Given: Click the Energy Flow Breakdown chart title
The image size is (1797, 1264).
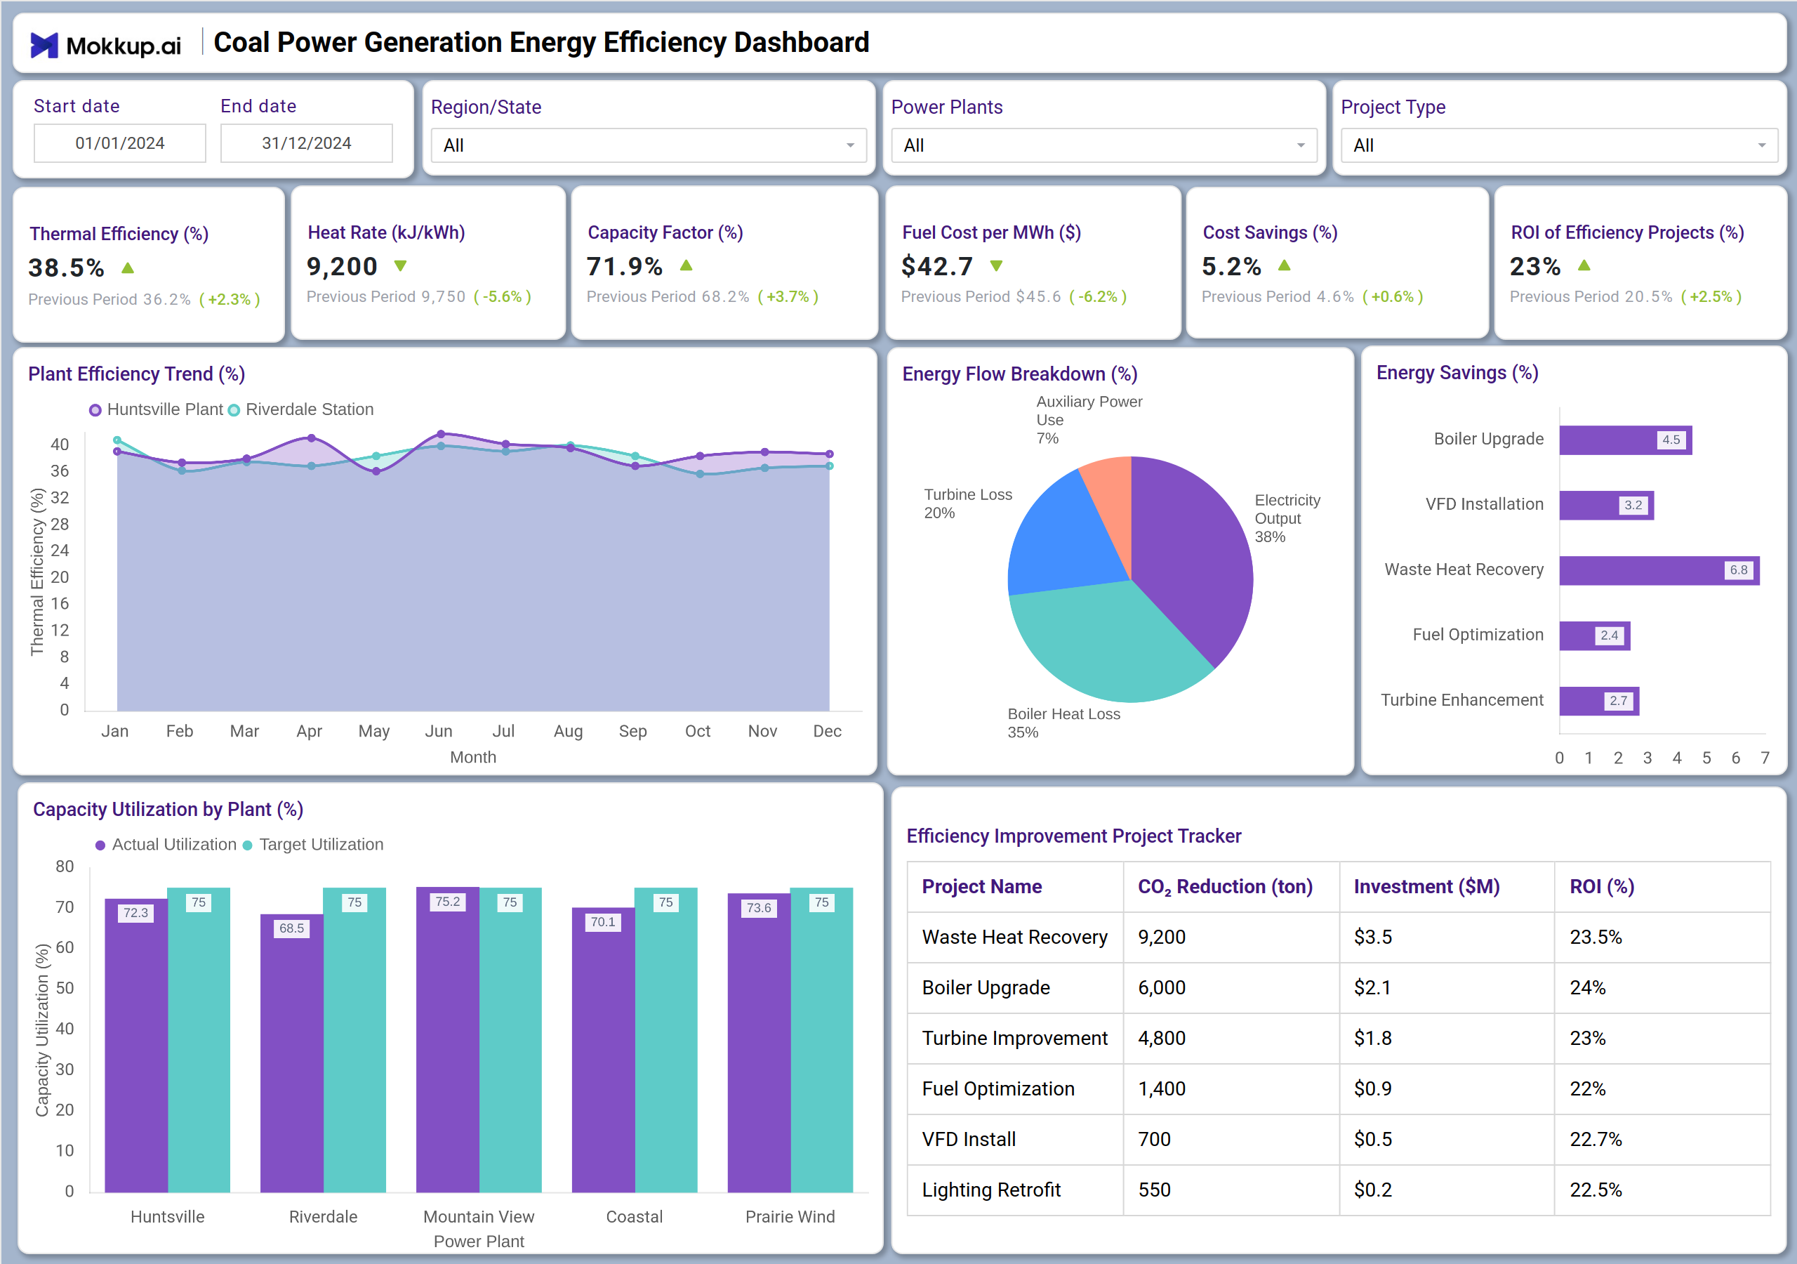Looking at the screenshot, I should pyautogui.click(x=1020, y=374).
